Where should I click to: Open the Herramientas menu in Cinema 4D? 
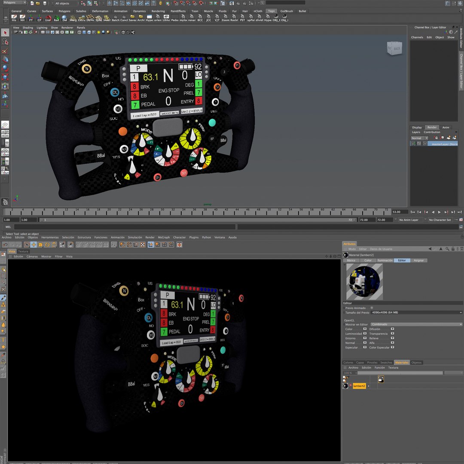pyautogui.click(x=50, y=237)
